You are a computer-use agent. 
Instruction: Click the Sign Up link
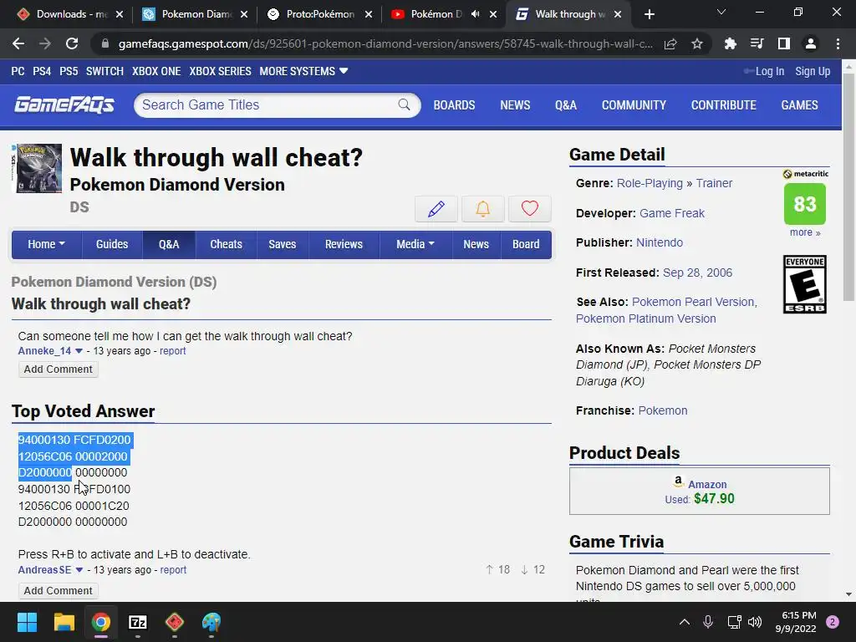tap(813, 71)
